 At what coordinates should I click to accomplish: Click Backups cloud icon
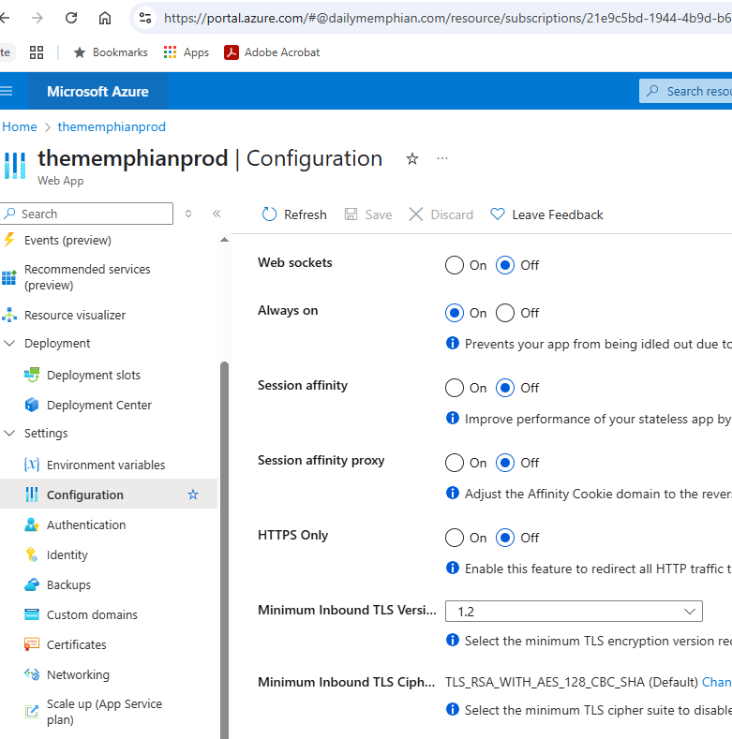tap(32, 584)
